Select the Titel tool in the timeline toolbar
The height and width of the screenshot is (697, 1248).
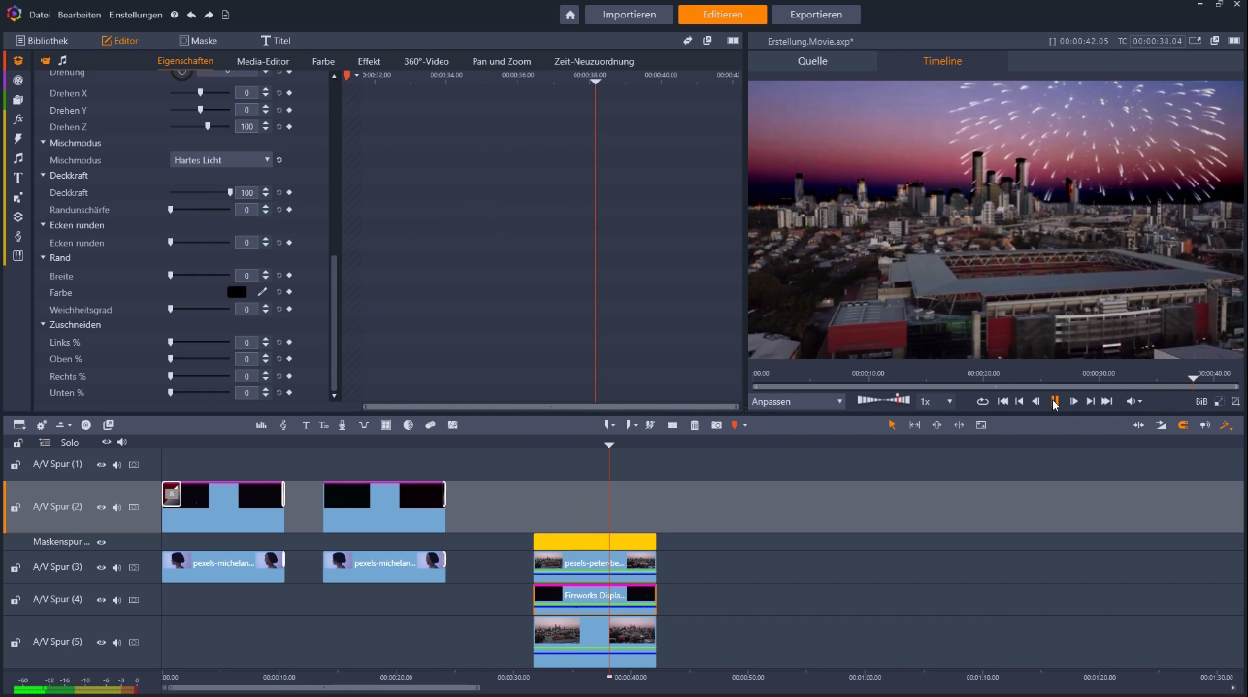[x=305, y=424]
